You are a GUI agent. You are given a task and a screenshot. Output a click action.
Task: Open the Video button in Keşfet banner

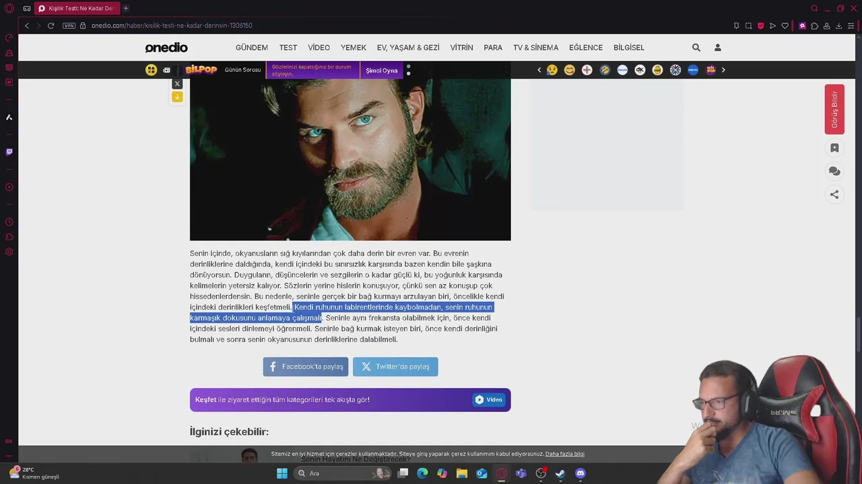click(489, 399)
